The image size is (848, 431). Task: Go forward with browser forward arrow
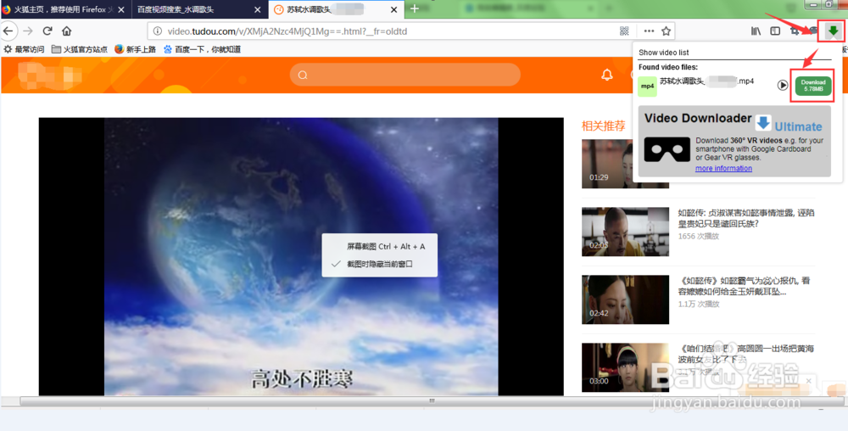click(28, 31)
